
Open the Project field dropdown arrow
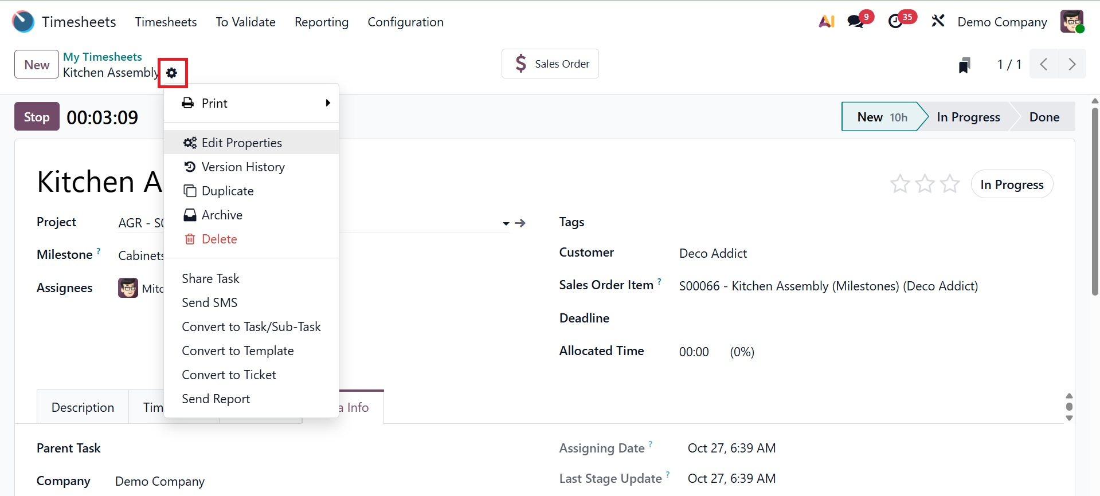506,223
